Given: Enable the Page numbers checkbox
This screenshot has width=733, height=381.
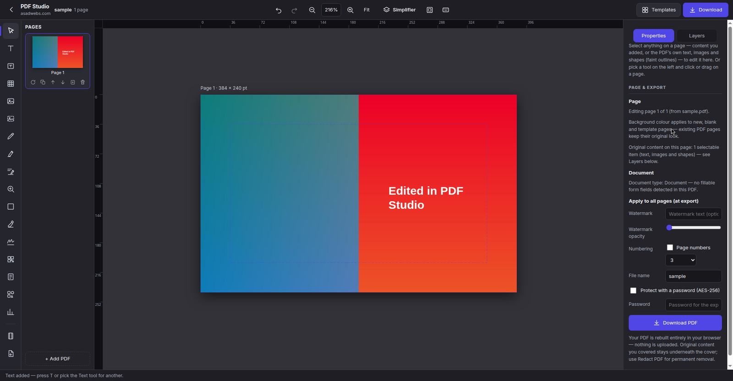Looking at the screenshot, I should [670, 248].
